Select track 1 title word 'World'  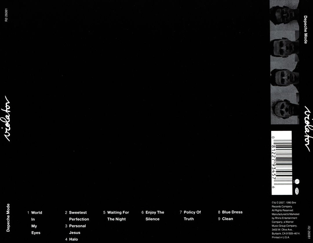point(37,213)
